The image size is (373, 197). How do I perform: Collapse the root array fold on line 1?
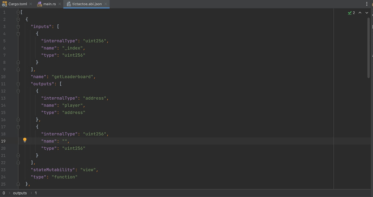[x=18, y=12]
